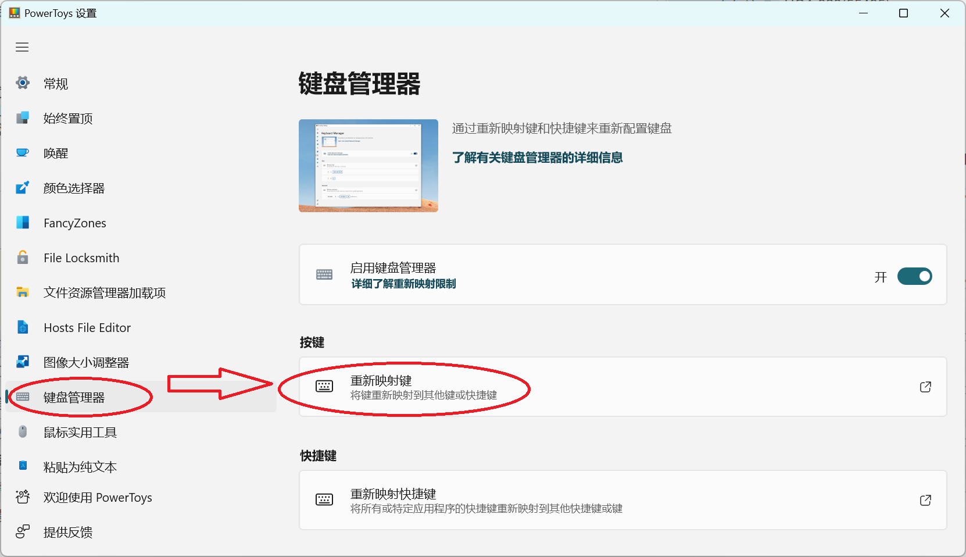Select FancyZones in the sidebar
This screenshot has height=557, width=966.
[x=141, y=223]
